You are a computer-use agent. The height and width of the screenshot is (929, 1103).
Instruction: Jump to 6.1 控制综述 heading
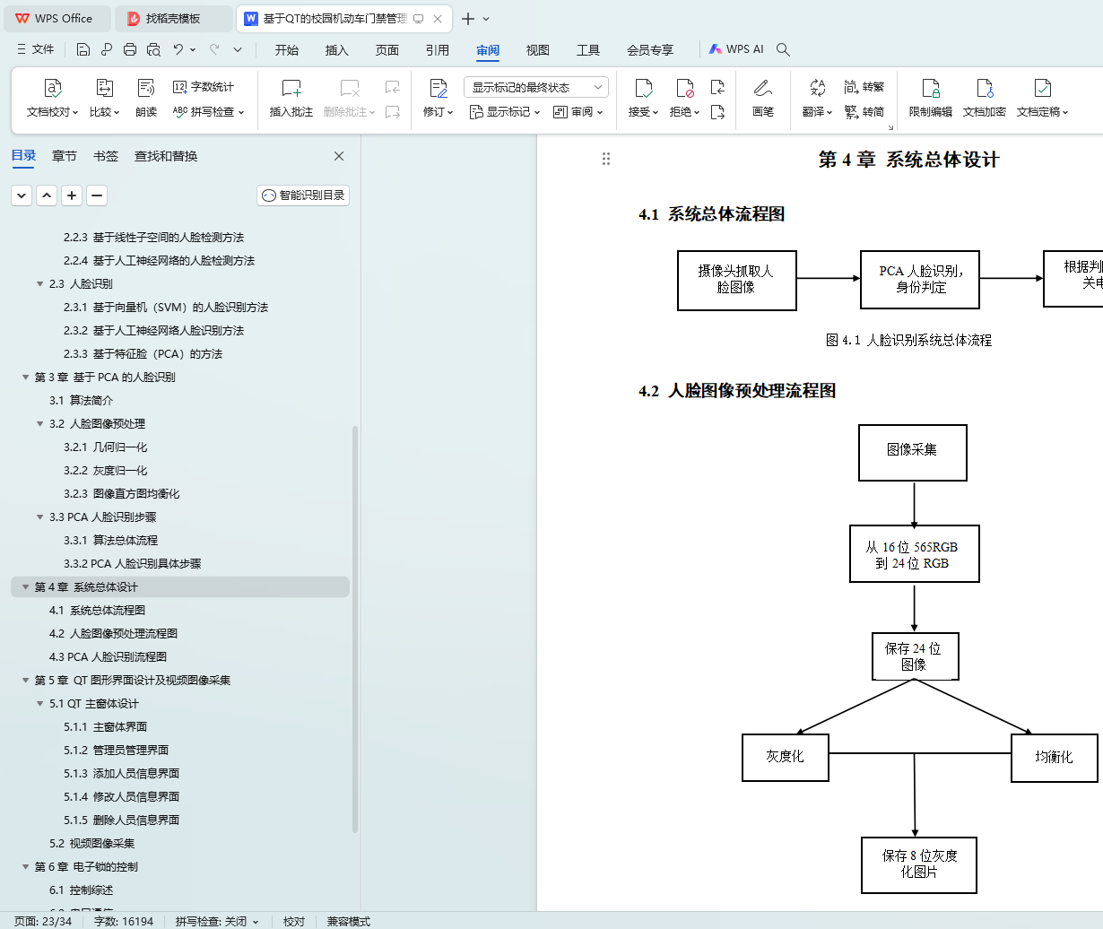tap(81, 890)
